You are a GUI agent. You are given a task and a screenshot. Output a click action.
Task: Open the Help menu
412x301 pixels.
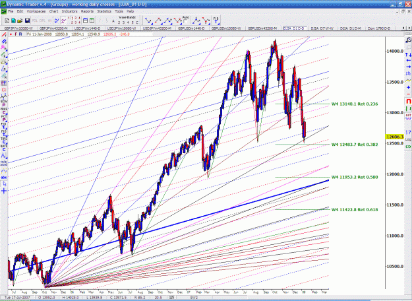131,11
